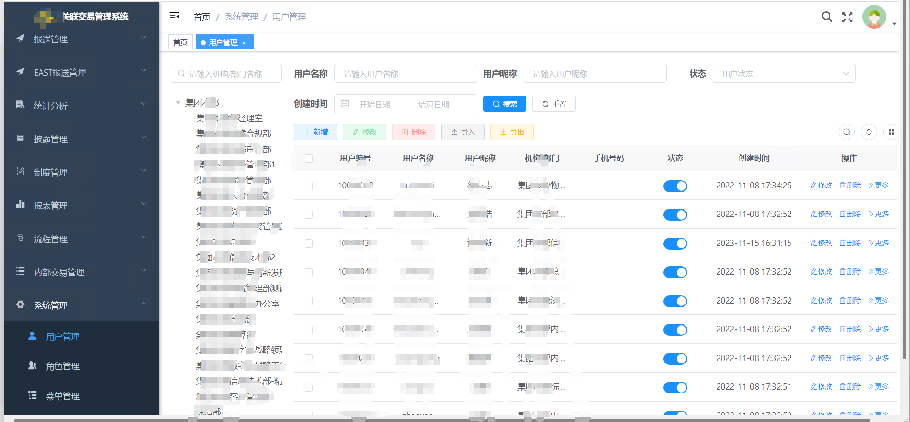Click the 报表管理 bar chart icon
The image size is (910, 422).
pos(20,205)
